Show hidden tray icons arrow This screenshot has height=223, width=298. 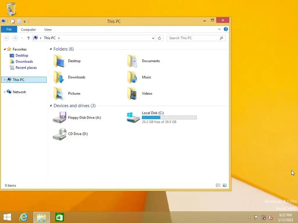point(249,217)
